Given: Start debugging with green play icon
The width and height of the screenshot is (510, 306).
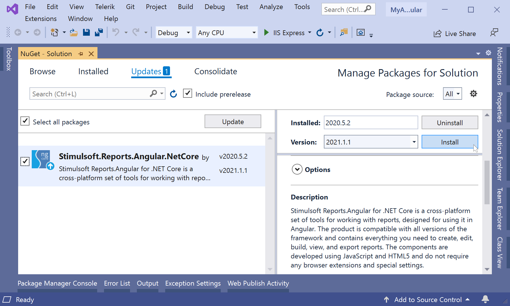Looking at the screenshot, I should (266, 33).
